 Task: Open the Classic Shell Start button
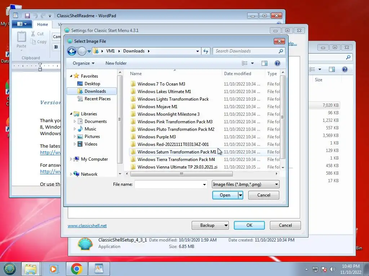pos(9,269)
